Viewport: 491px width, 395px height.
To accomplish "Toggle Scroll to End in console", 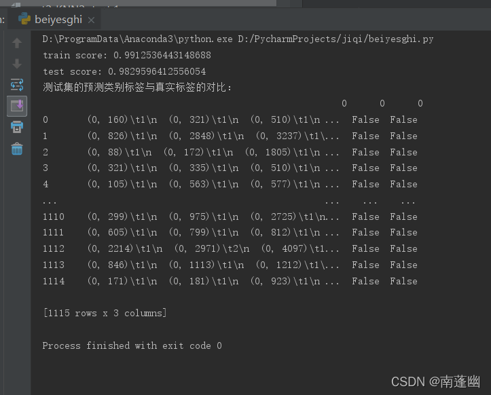I will coord(17,105).
